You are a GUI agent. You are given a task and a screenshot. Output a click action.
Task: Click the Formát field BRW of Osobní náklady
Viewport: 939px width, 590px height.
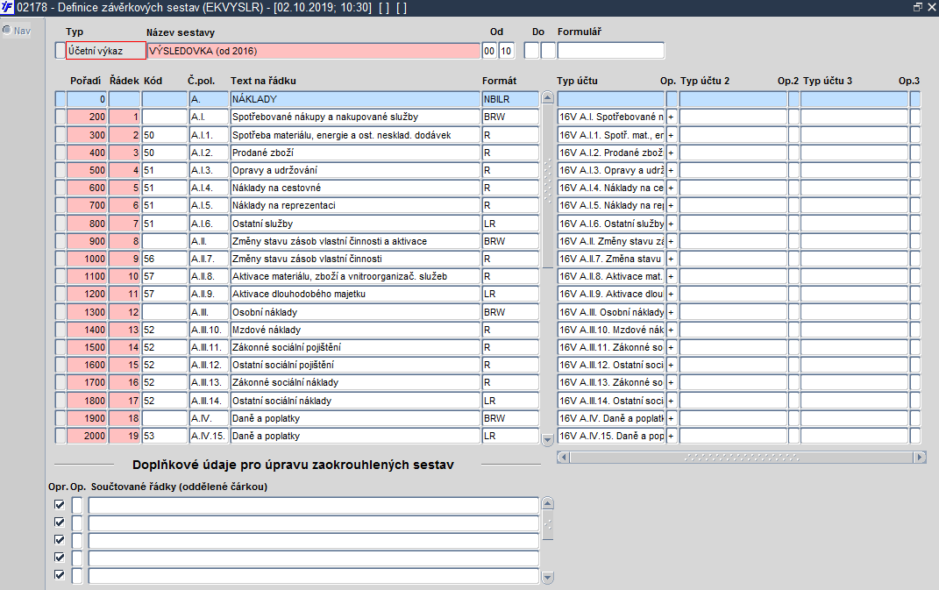click(509, 312)
